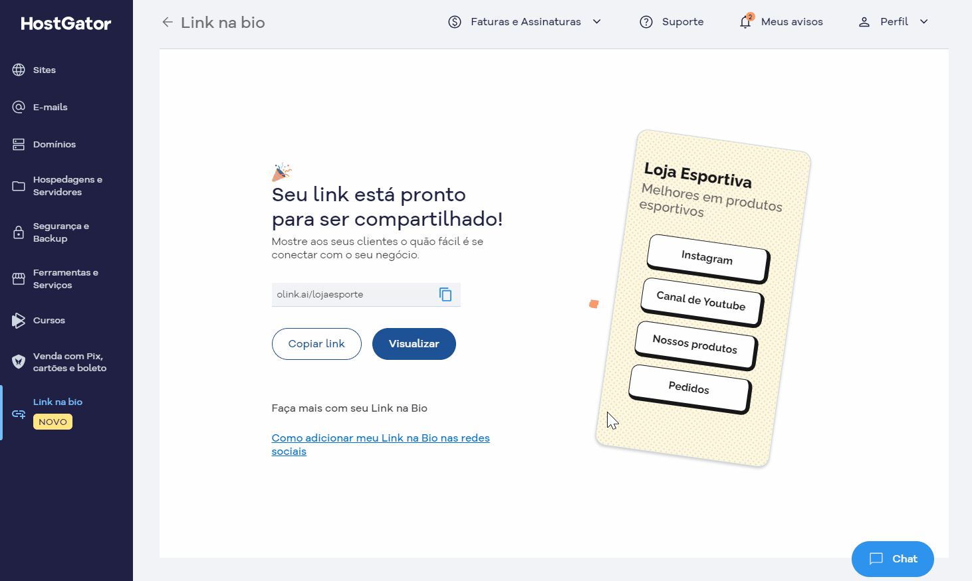Screen dimensions: 972x581
Task: Select Ferramentas e Serviços in sidebar
Action: click(66, 279)
